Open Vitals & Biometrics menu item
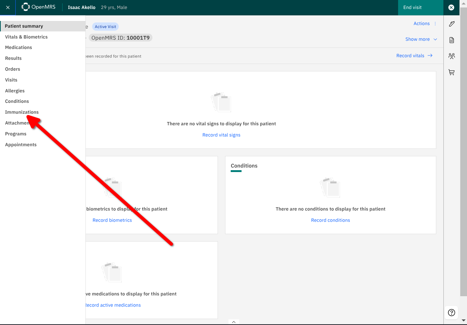 (x=26, y=37)
